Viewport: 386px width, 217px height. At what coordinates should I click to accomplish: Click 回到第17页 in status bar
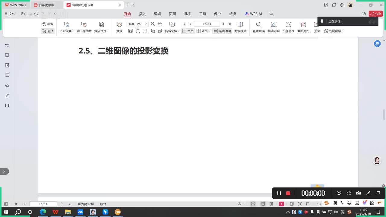tap(86, 204)
